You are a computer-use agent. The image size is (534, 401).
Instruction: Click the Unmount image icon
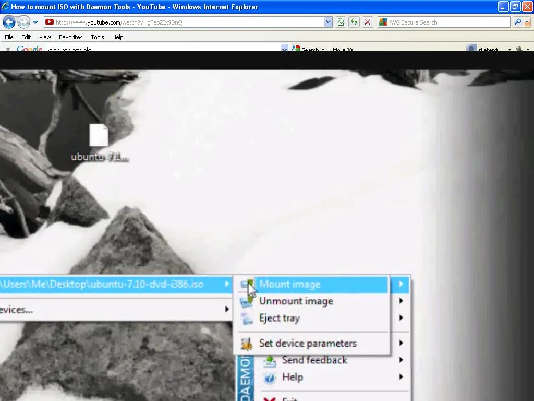246,301
